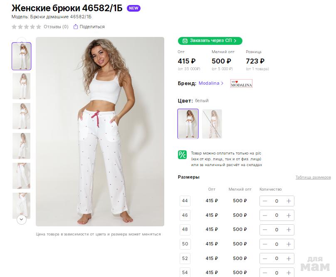Open Modalina brand link with chevron
The width and height of the screenshot is (336, 277).
211,83
